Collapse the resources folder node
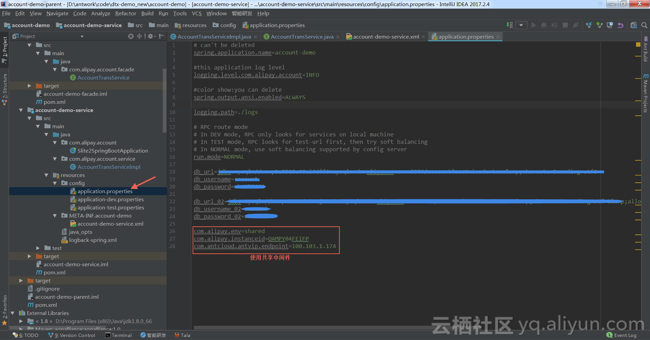The width and height of the screenshot is (650, 340). [47, 175]
